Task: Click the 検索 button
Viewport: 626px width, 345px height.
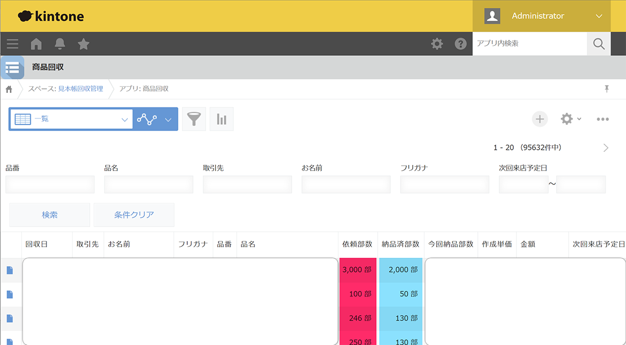Action: click(x=50, y=215)
